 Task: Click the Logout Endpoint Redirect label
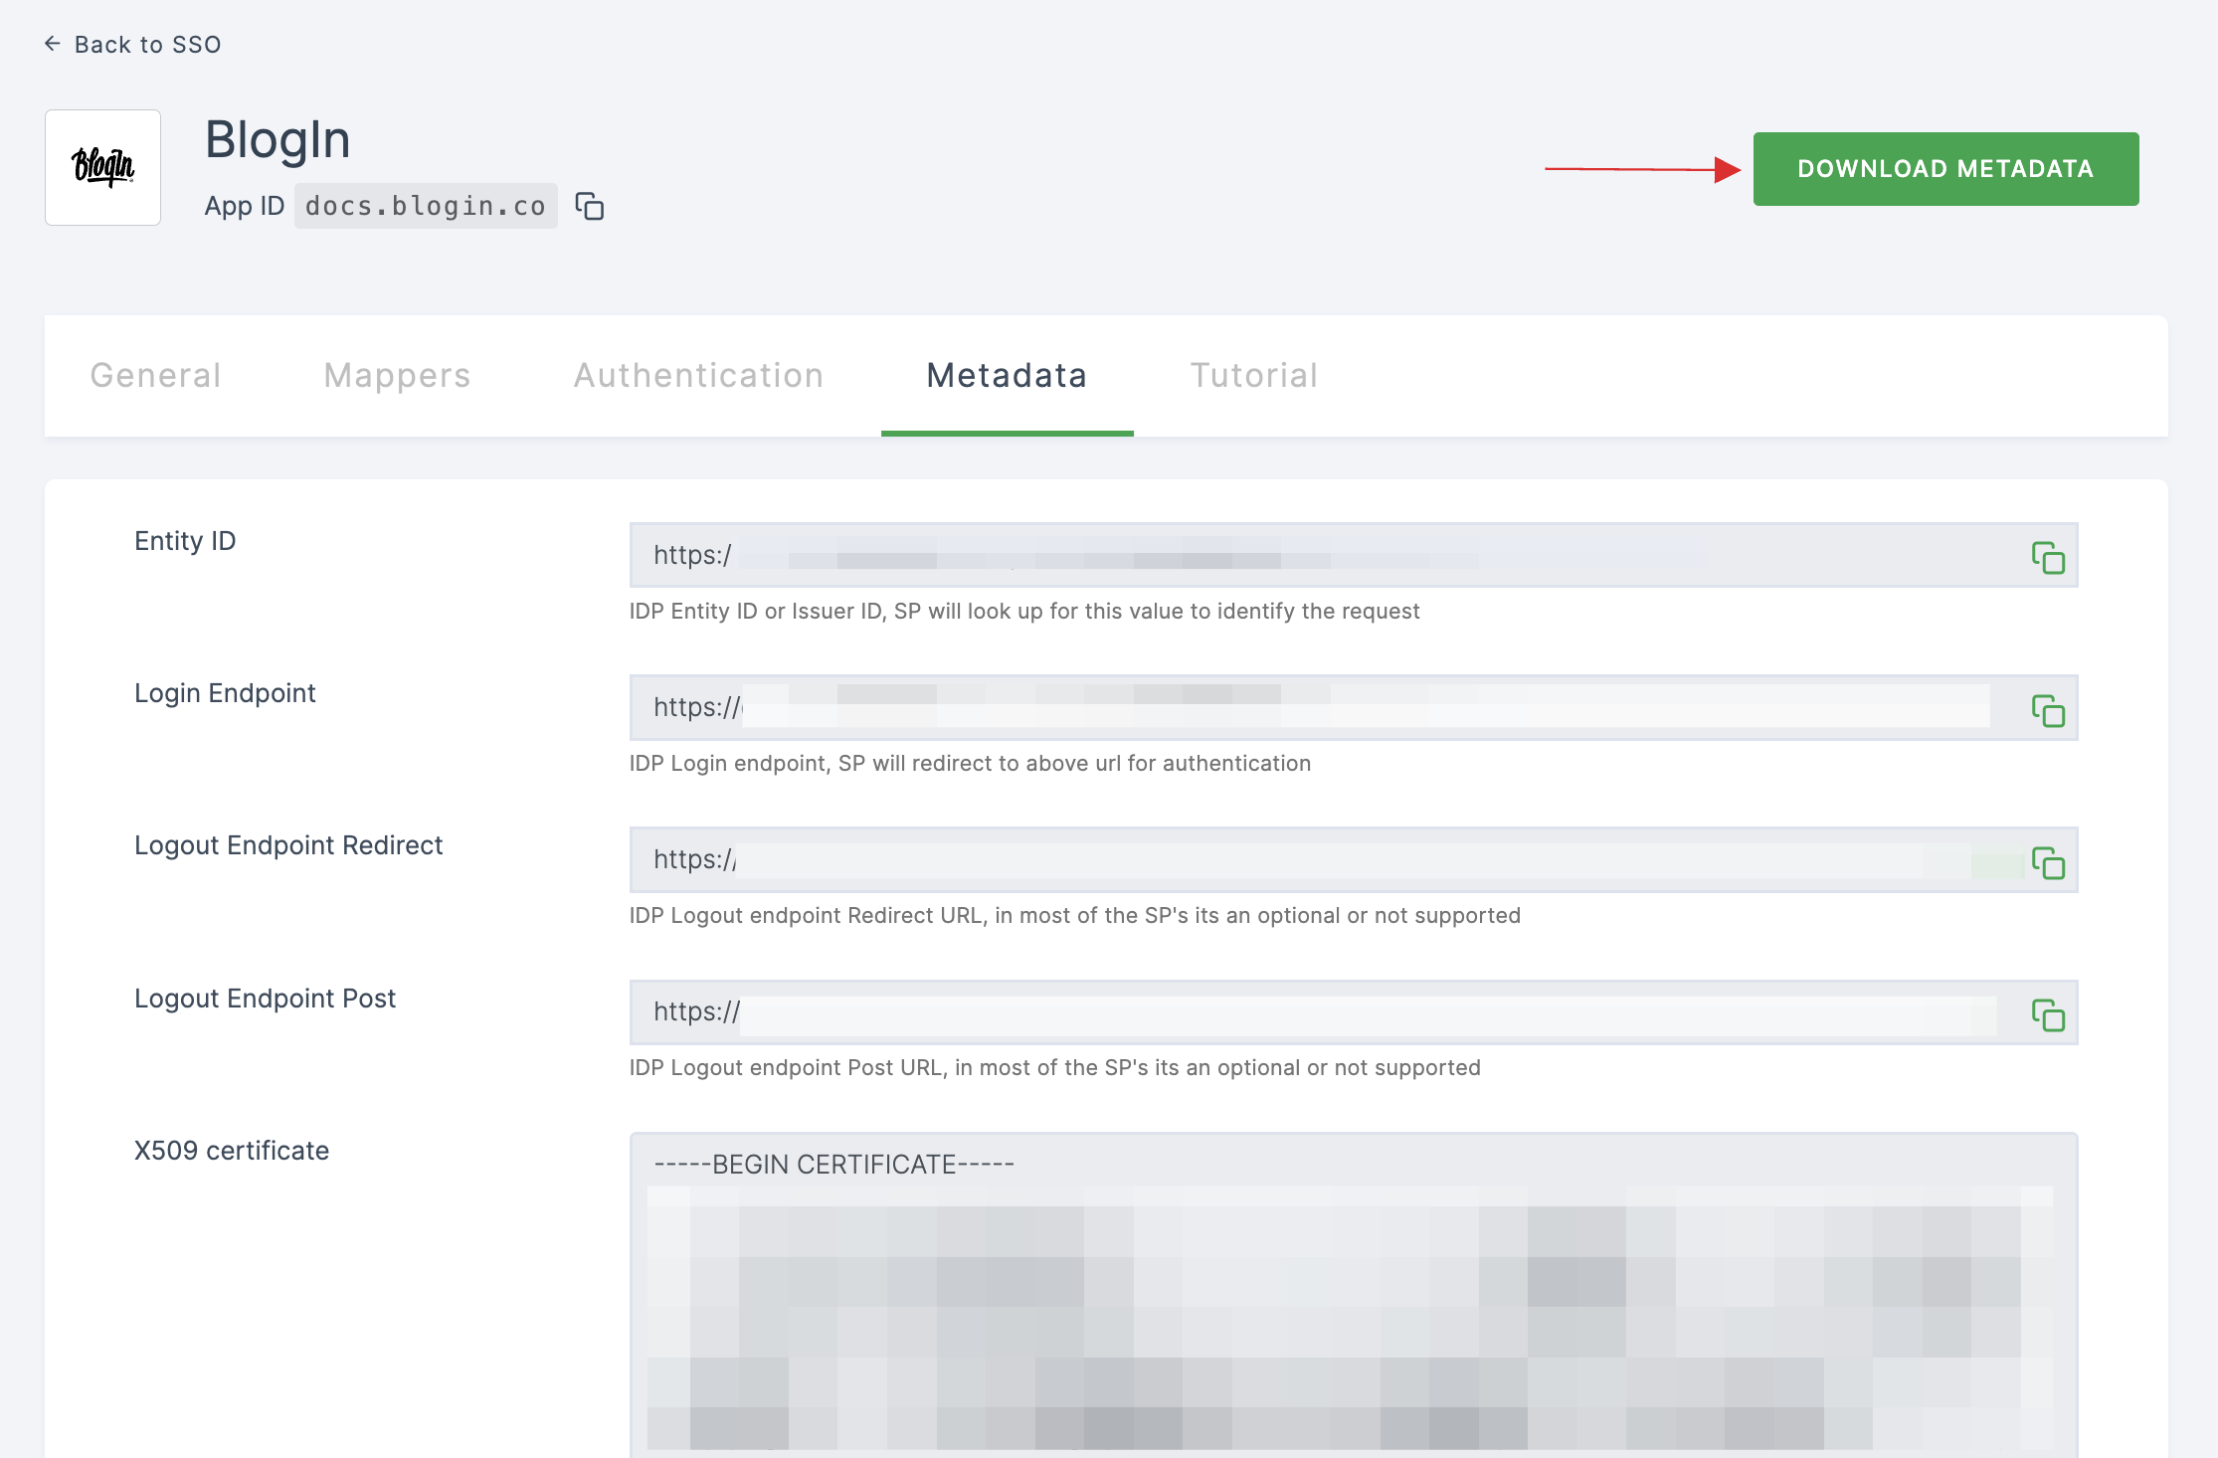(x=288, y=845)
